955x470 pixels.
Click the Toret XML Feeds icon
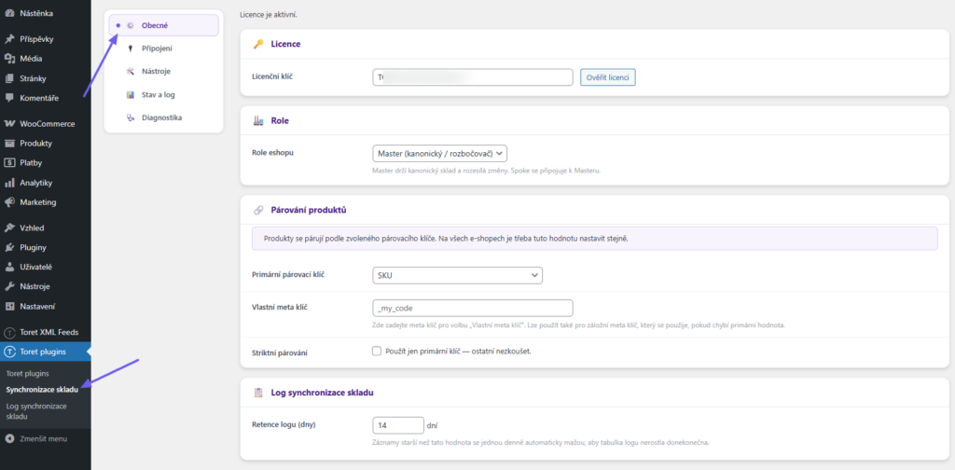(9, 332)
